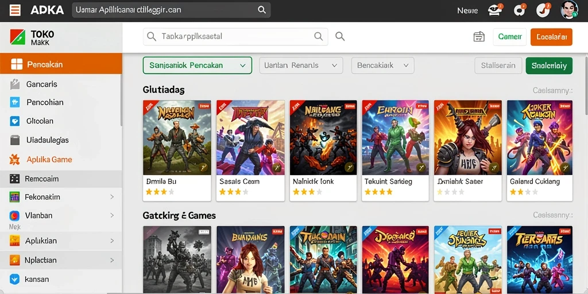This screenshot has width=588, height=294.
Task: Click the yellow Apluktian icon
Action: click(14, 241)
